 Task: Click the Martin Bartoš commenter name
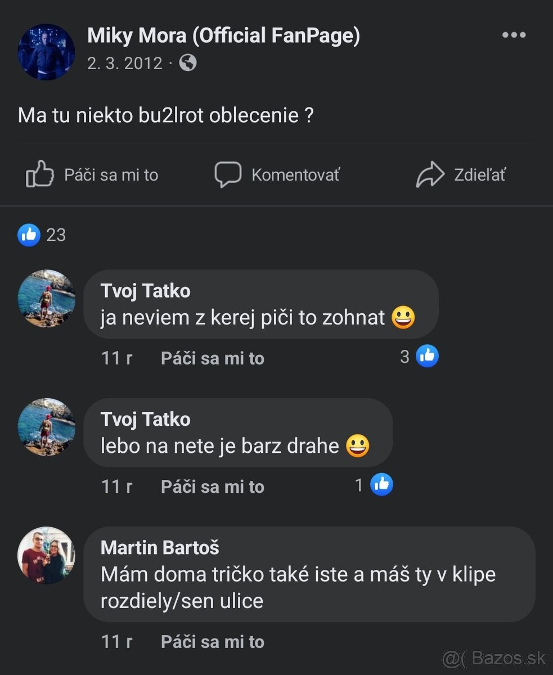(x=160, y=547)
